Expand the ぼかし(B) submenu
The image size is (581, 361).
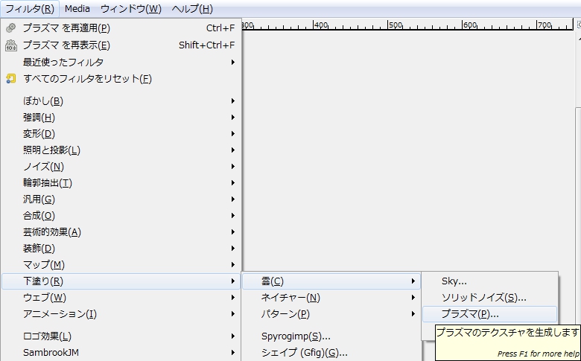click(x=121, y=100)
